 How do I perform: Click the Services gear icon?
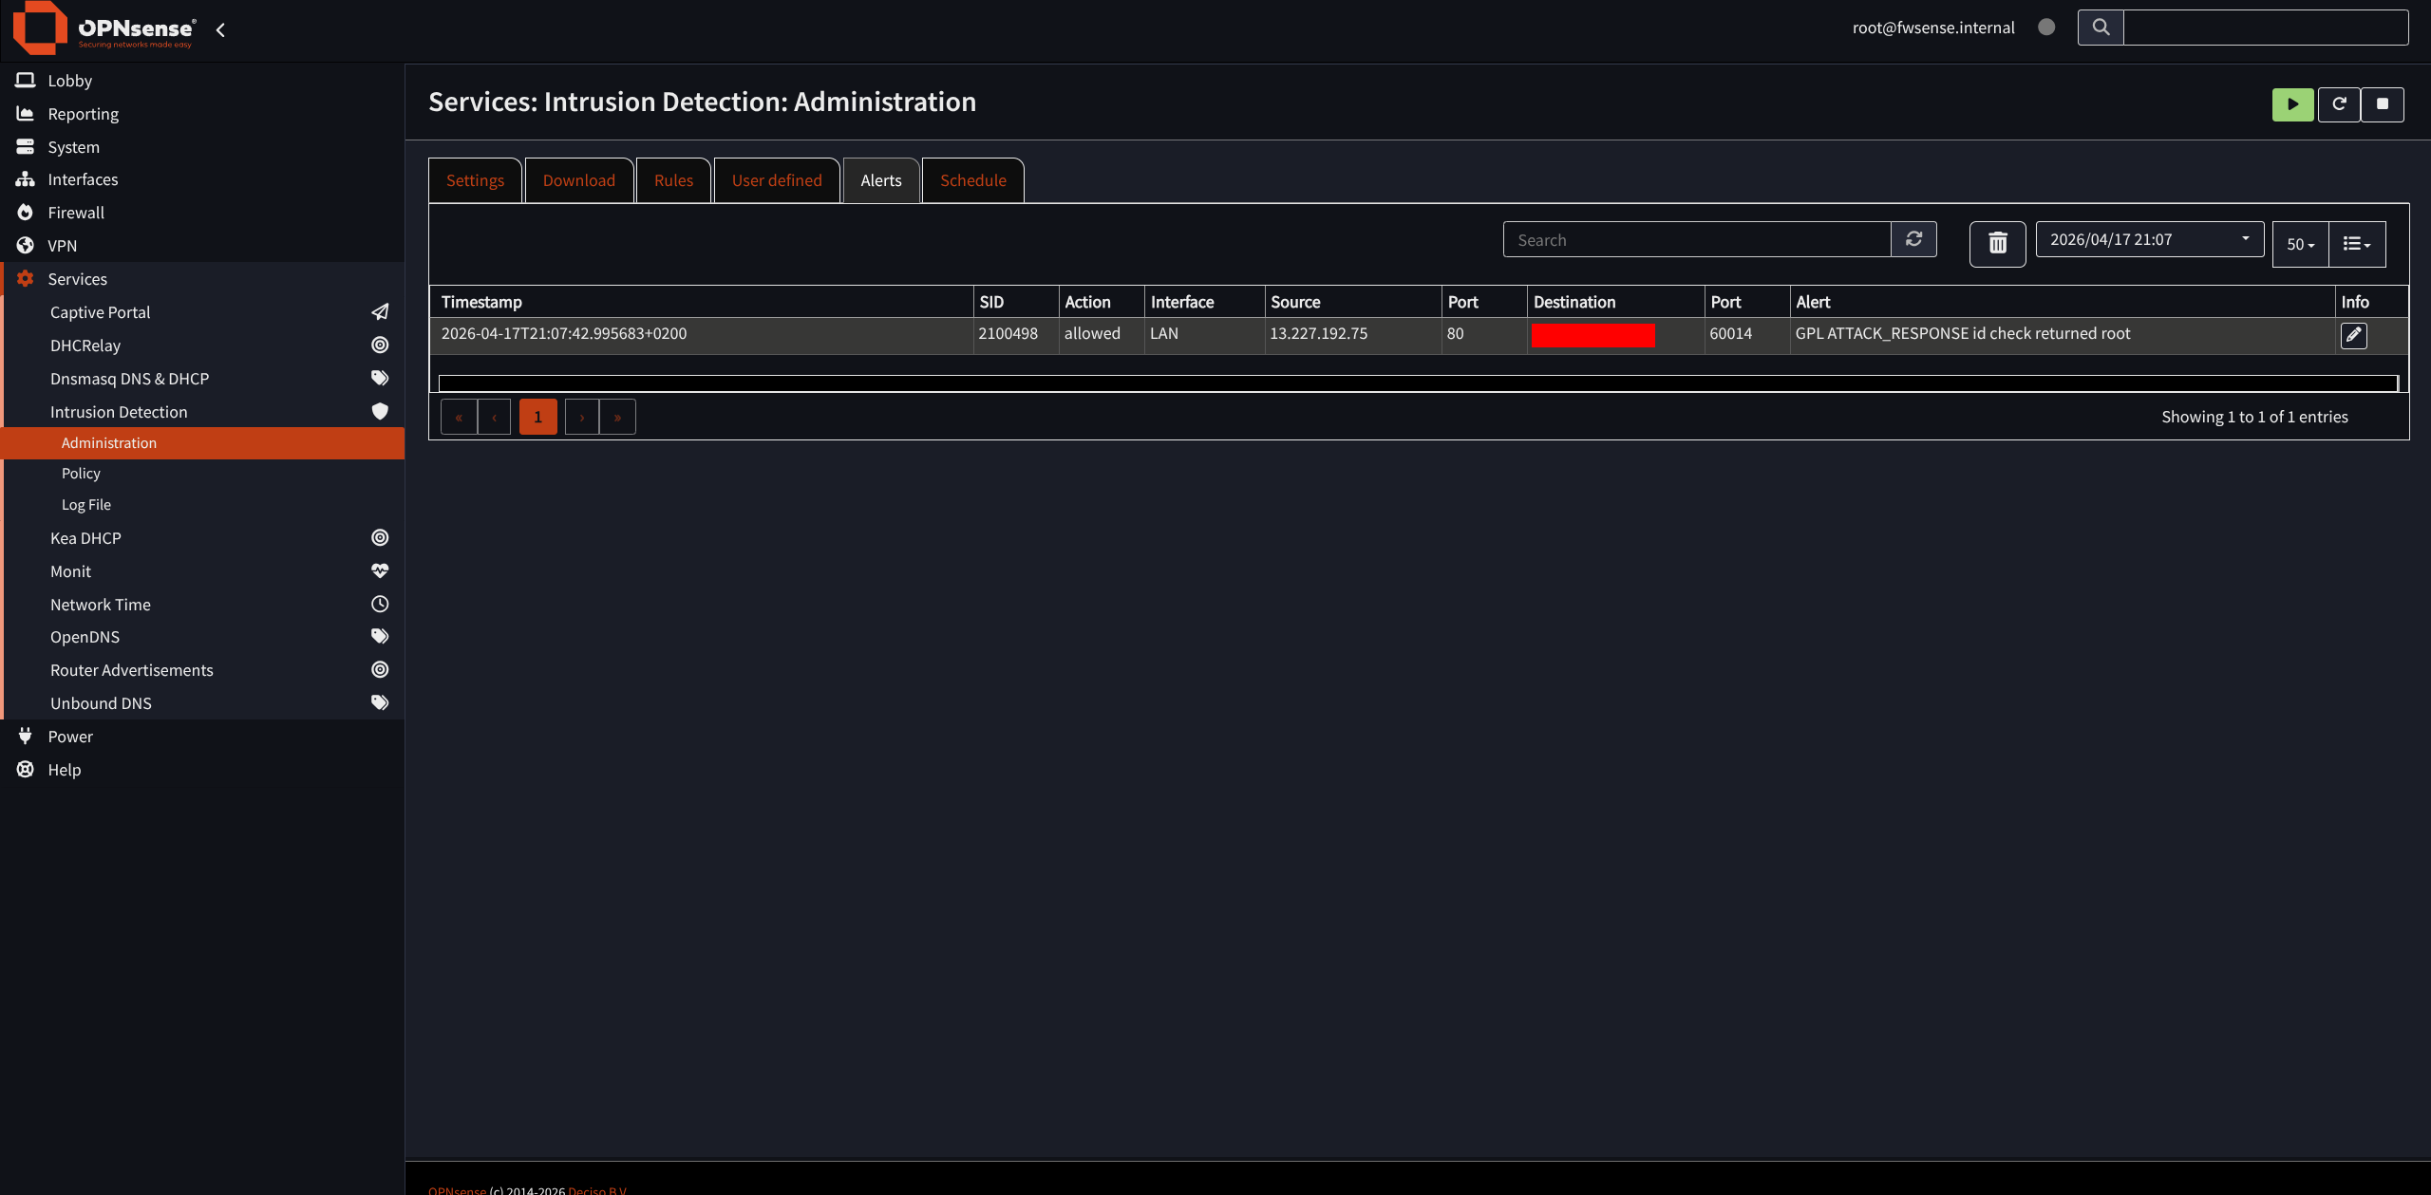coord(26,279)
